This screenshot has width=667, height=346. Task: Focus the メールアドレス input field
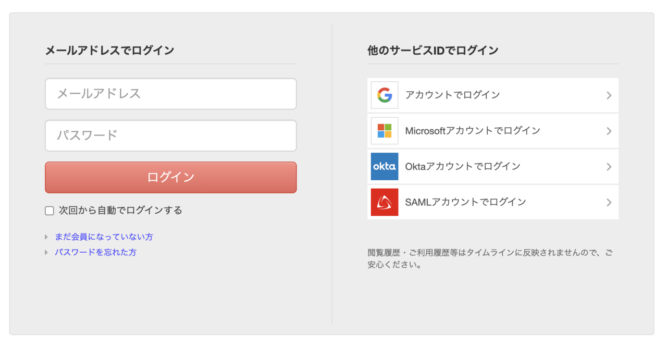tap(171, 94)
